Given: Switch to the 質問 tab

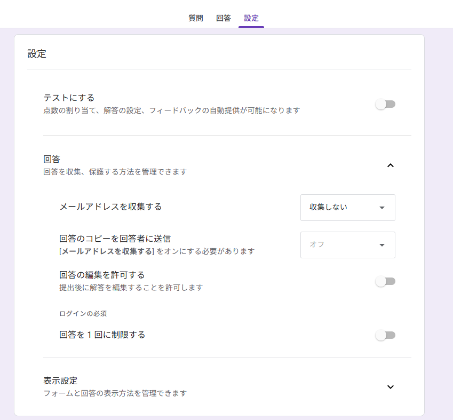Looking at the screenshot, I should pyautogui.click(x=196, y=18).
